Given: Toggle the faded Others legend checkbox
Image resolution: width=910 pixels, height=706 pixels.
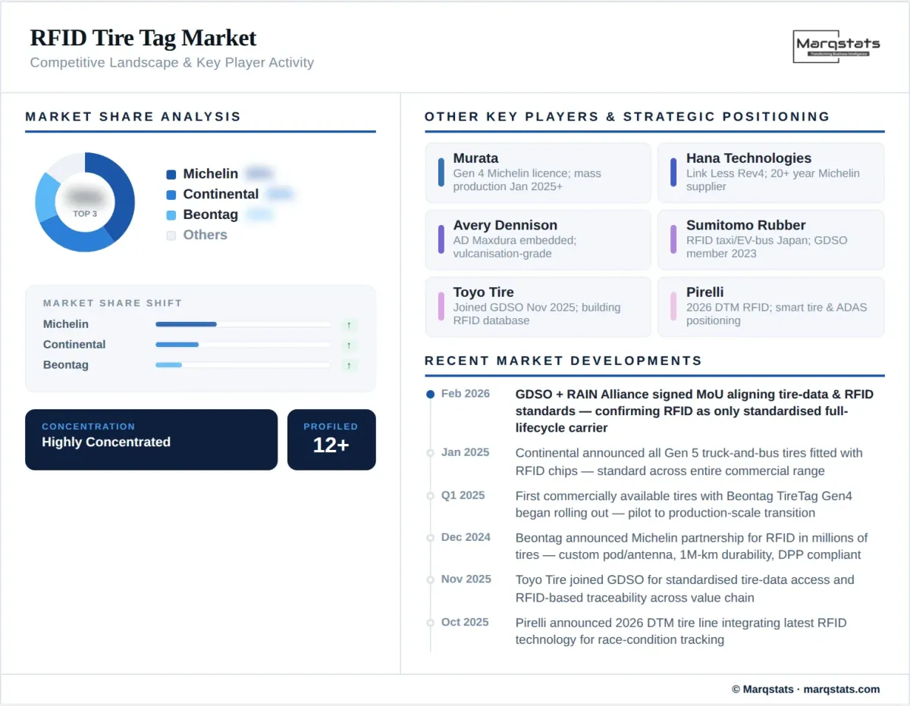Looking at the screenshot, I should [171, 236].
